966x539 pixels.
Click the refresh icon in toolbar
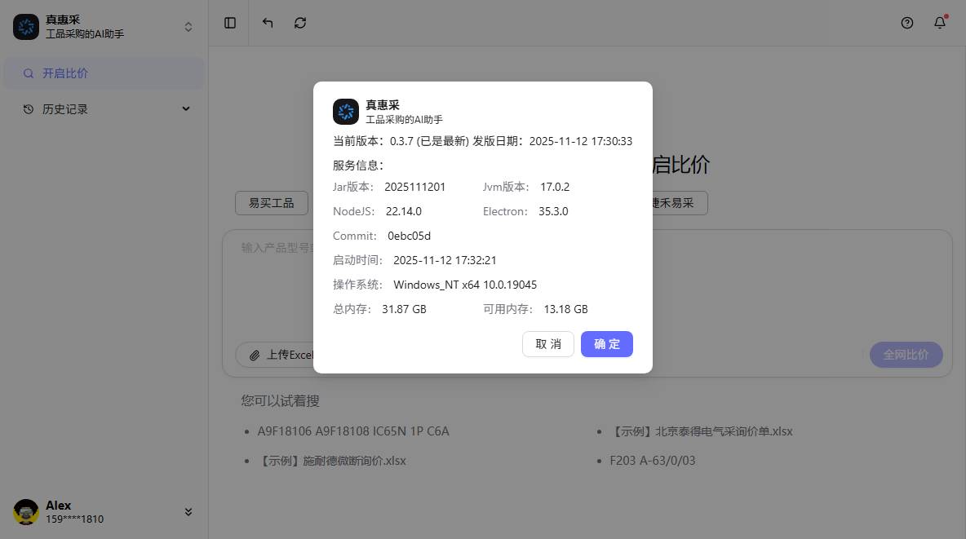(300, 23)
